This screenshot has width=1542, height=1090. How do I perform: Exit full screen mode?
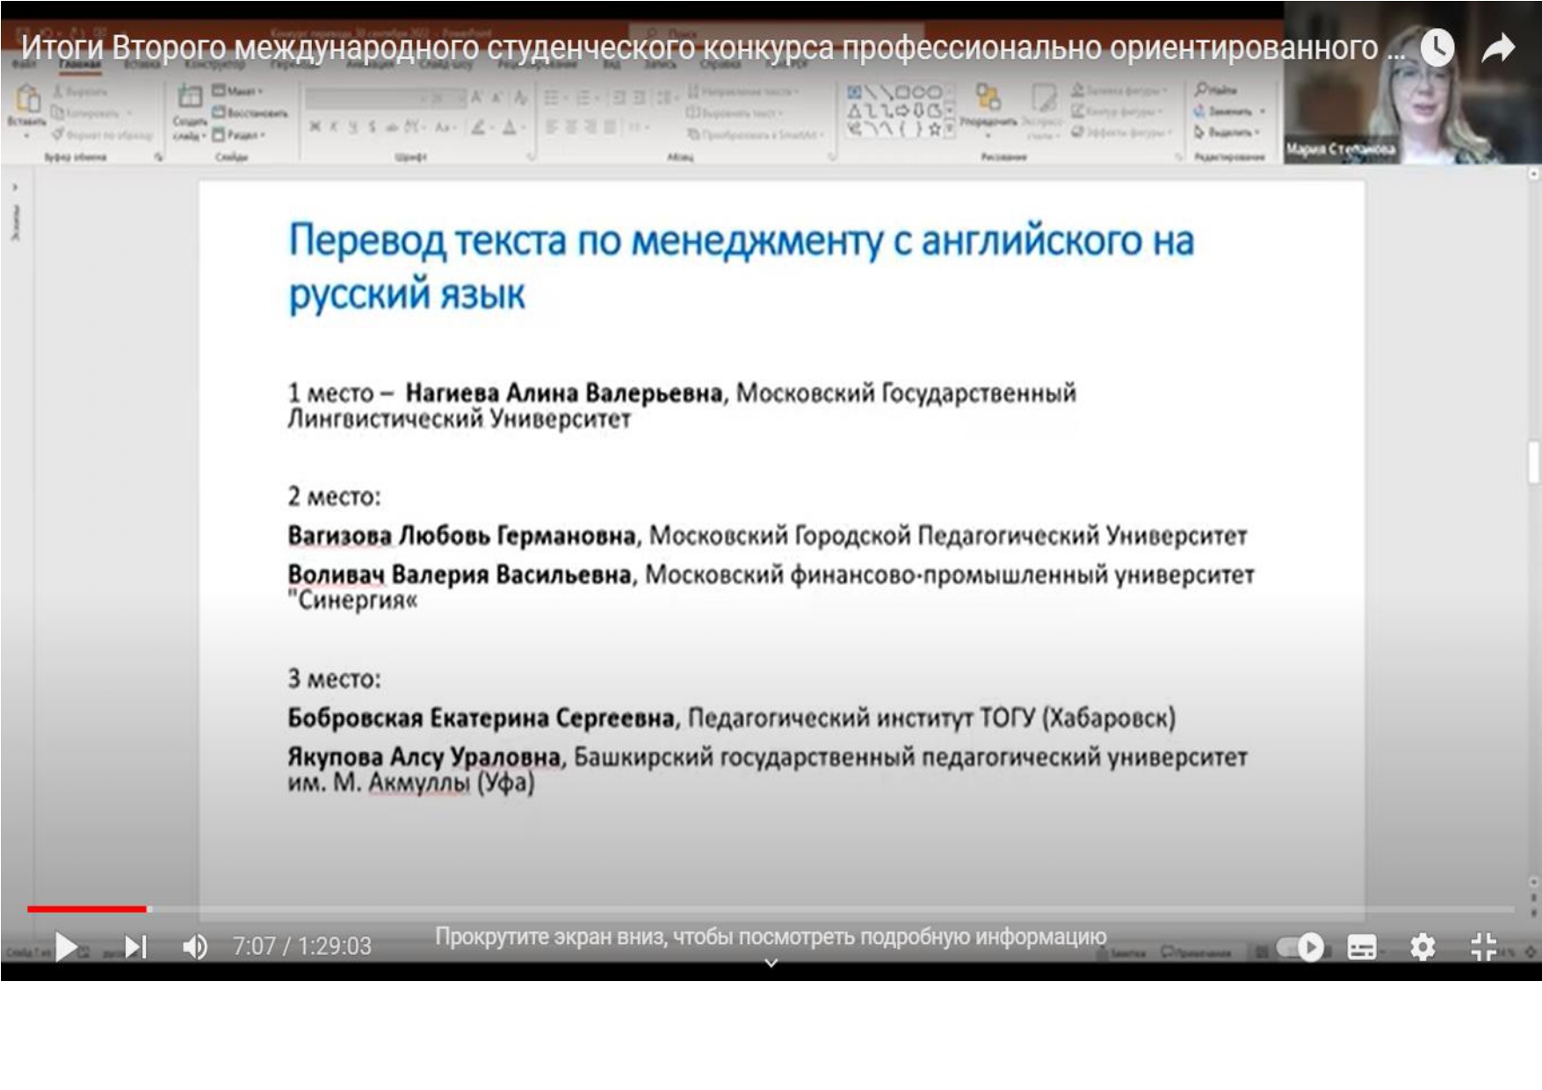(x=1483, y=947)
